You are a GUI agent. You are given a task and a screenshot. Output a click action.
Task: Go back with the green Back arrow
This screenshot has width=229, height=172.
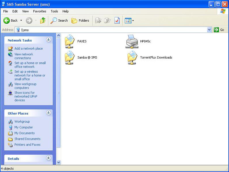click(10, 20)
